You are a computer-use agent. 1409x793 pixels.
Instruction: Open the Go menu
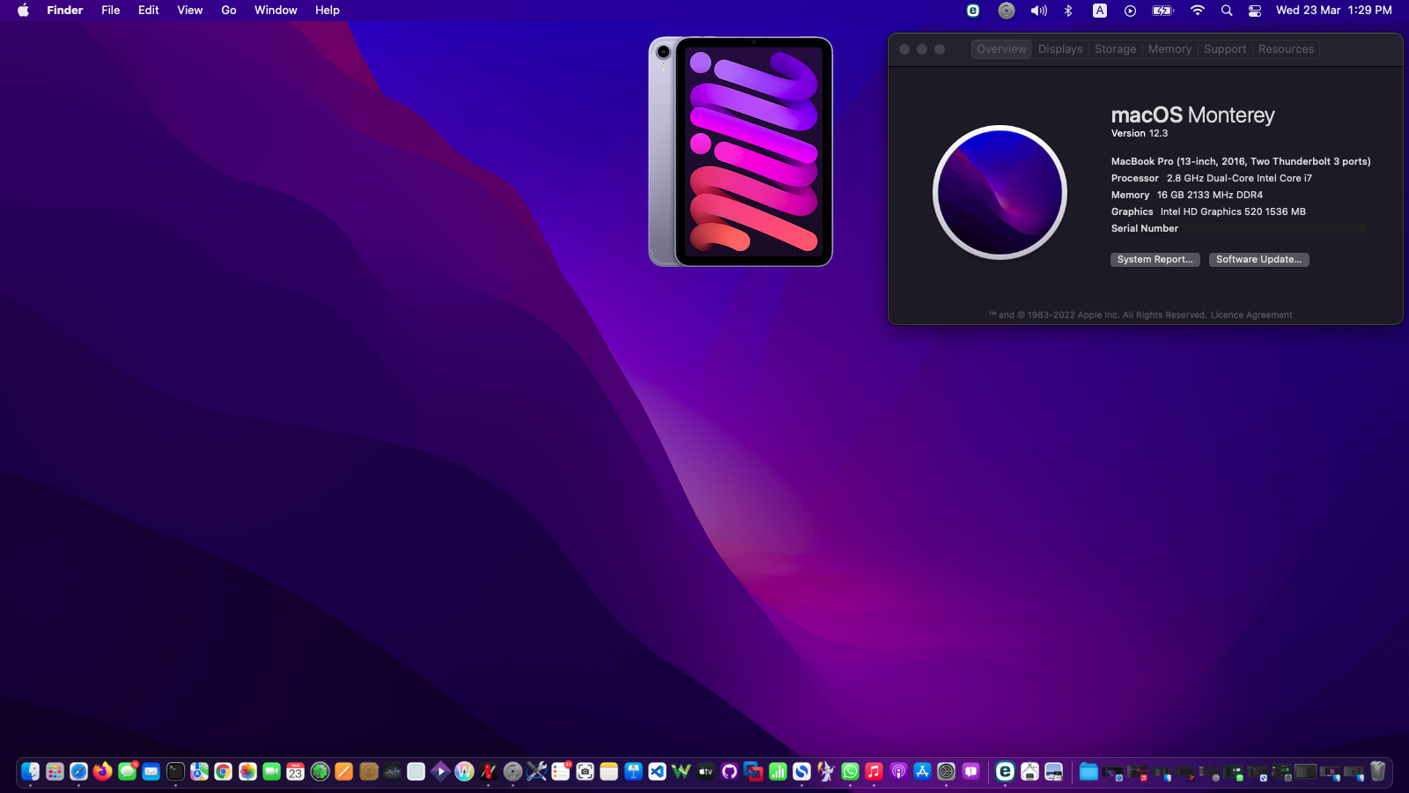click(x=229, y=11)
